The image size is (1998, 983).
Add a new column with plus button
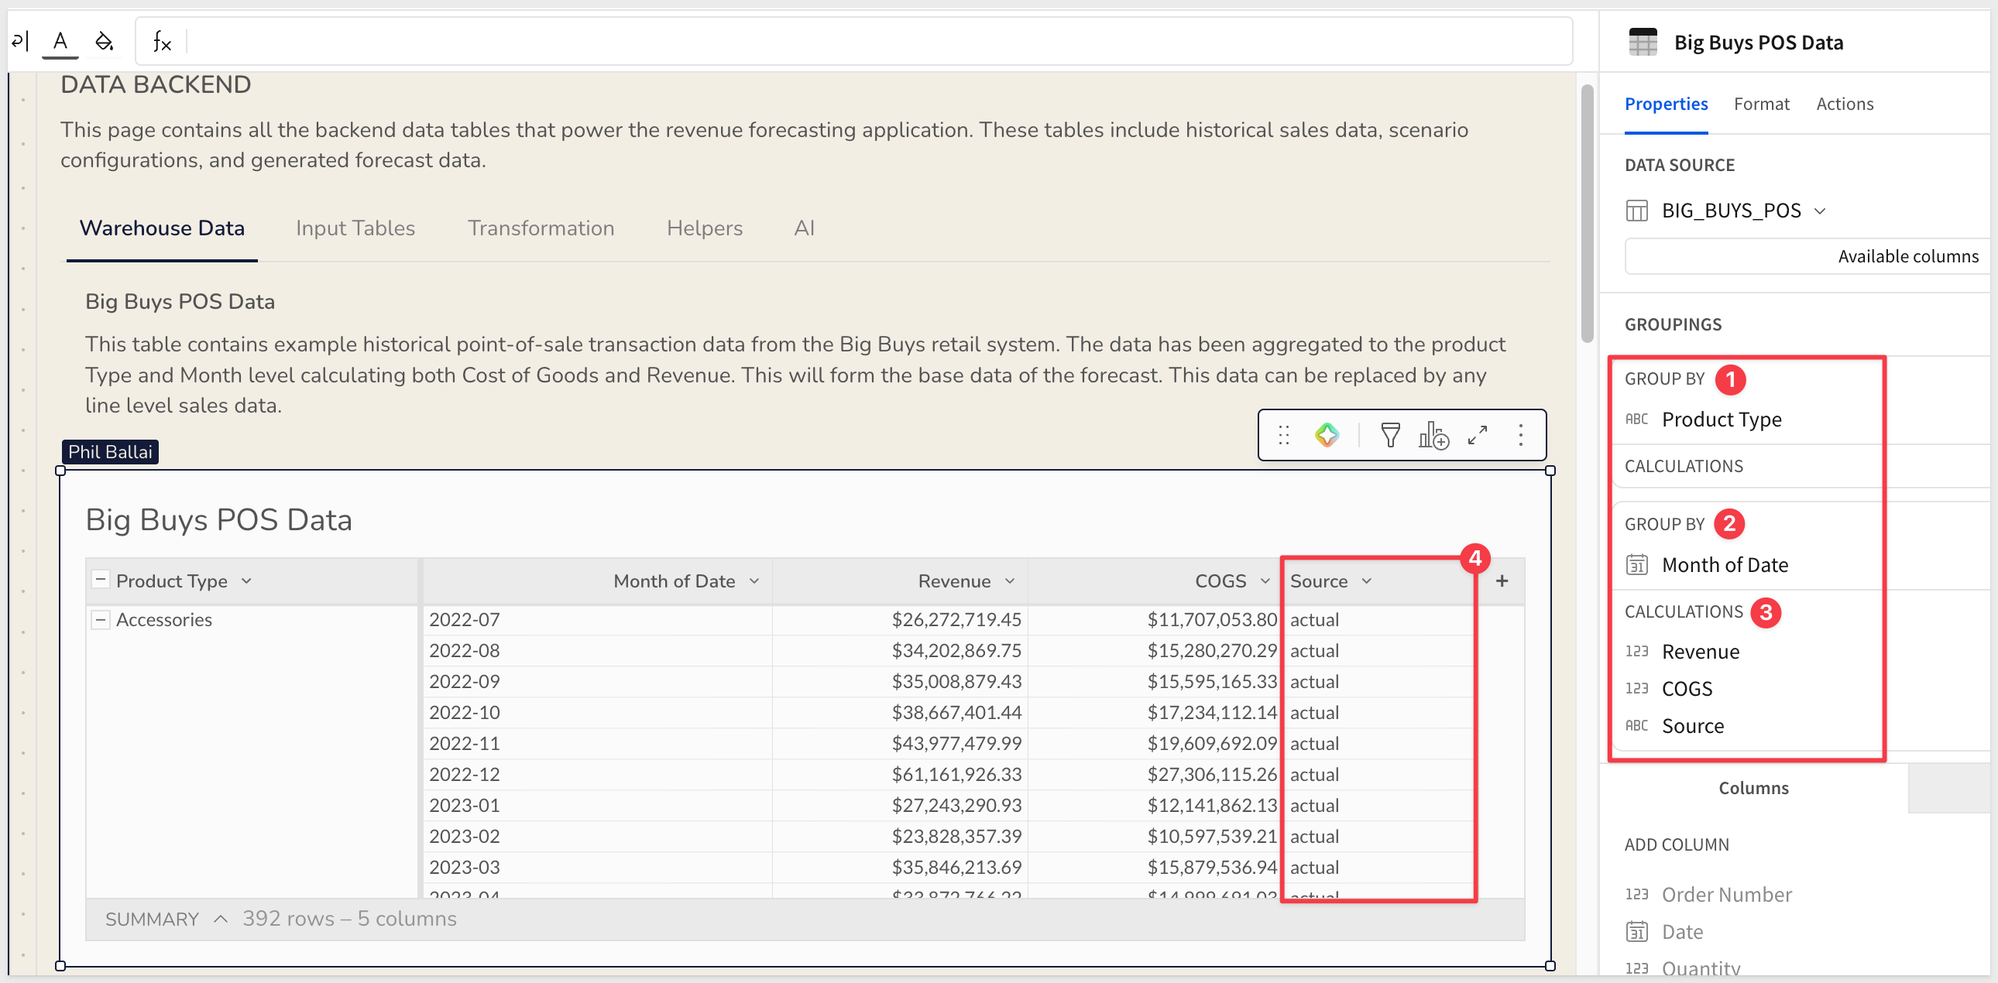click(x=1502, y=581)
